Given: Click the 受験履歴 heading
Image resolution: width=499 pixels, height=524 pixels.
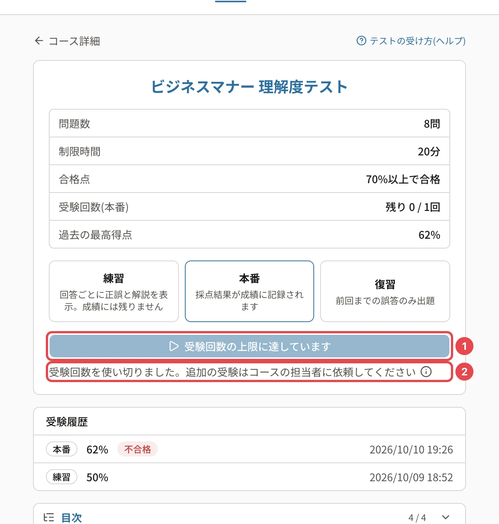Looking at the screenshot, I should (x=67, y=422).
